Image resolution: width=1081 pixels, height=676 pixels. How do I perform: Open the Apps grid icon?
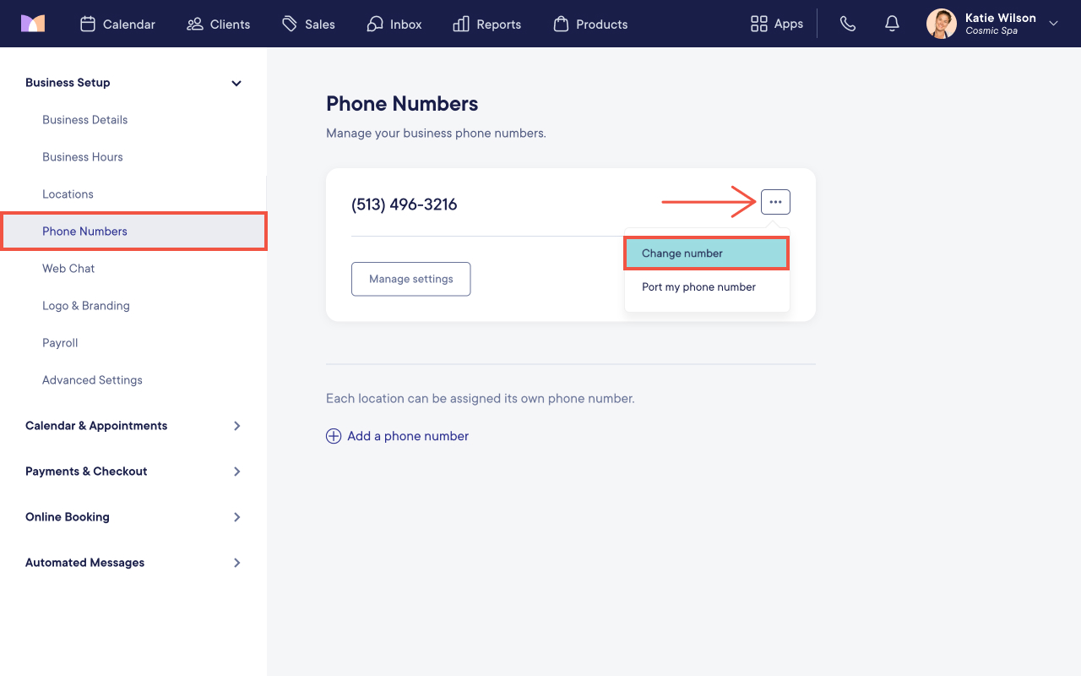[758, 24]
